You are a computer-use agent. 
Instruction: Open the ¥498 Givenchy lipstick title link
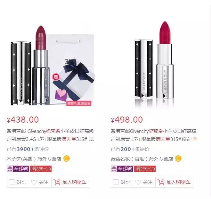pyautogui.click(x=154, y=135)
